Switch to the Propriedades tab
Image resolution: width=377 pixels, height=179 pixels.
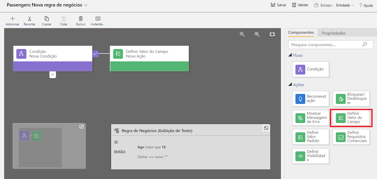click(334, 33)
